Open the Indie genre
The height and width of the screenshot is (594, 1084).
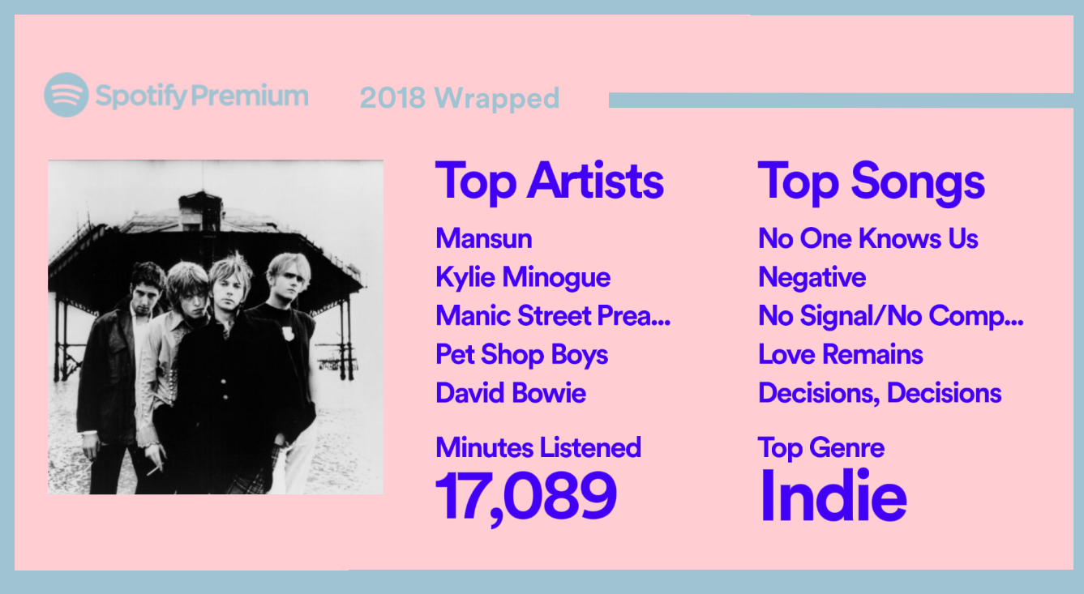[833, 496]
